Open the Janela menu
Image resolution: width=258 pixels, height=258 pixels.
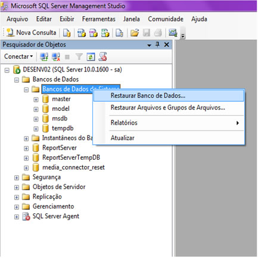coord(132,19)
